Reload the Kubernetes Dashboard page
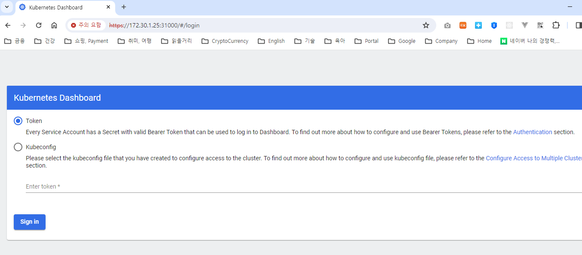Screen dimensions: 582x255 pyautogui.click(x=39, y=25)
